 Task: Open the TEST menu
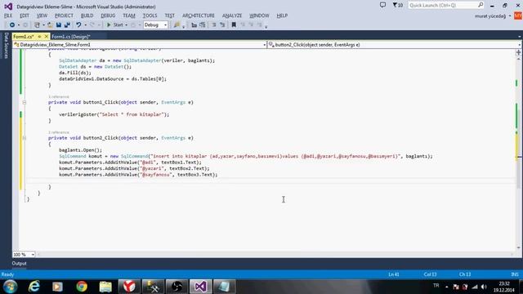169,16
